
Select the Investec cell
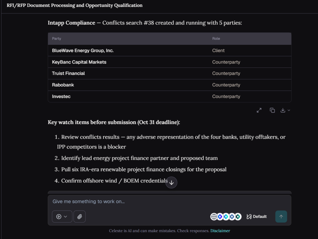(x=61, y=96)
